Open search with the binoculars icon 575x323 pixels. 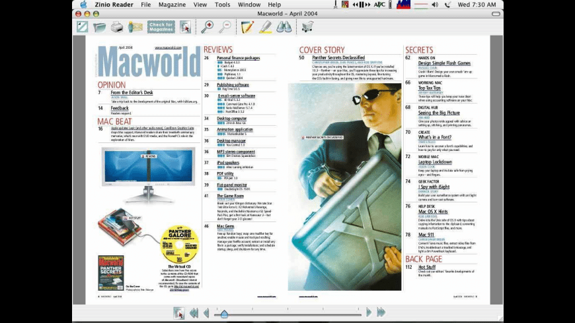click(284, 27)
